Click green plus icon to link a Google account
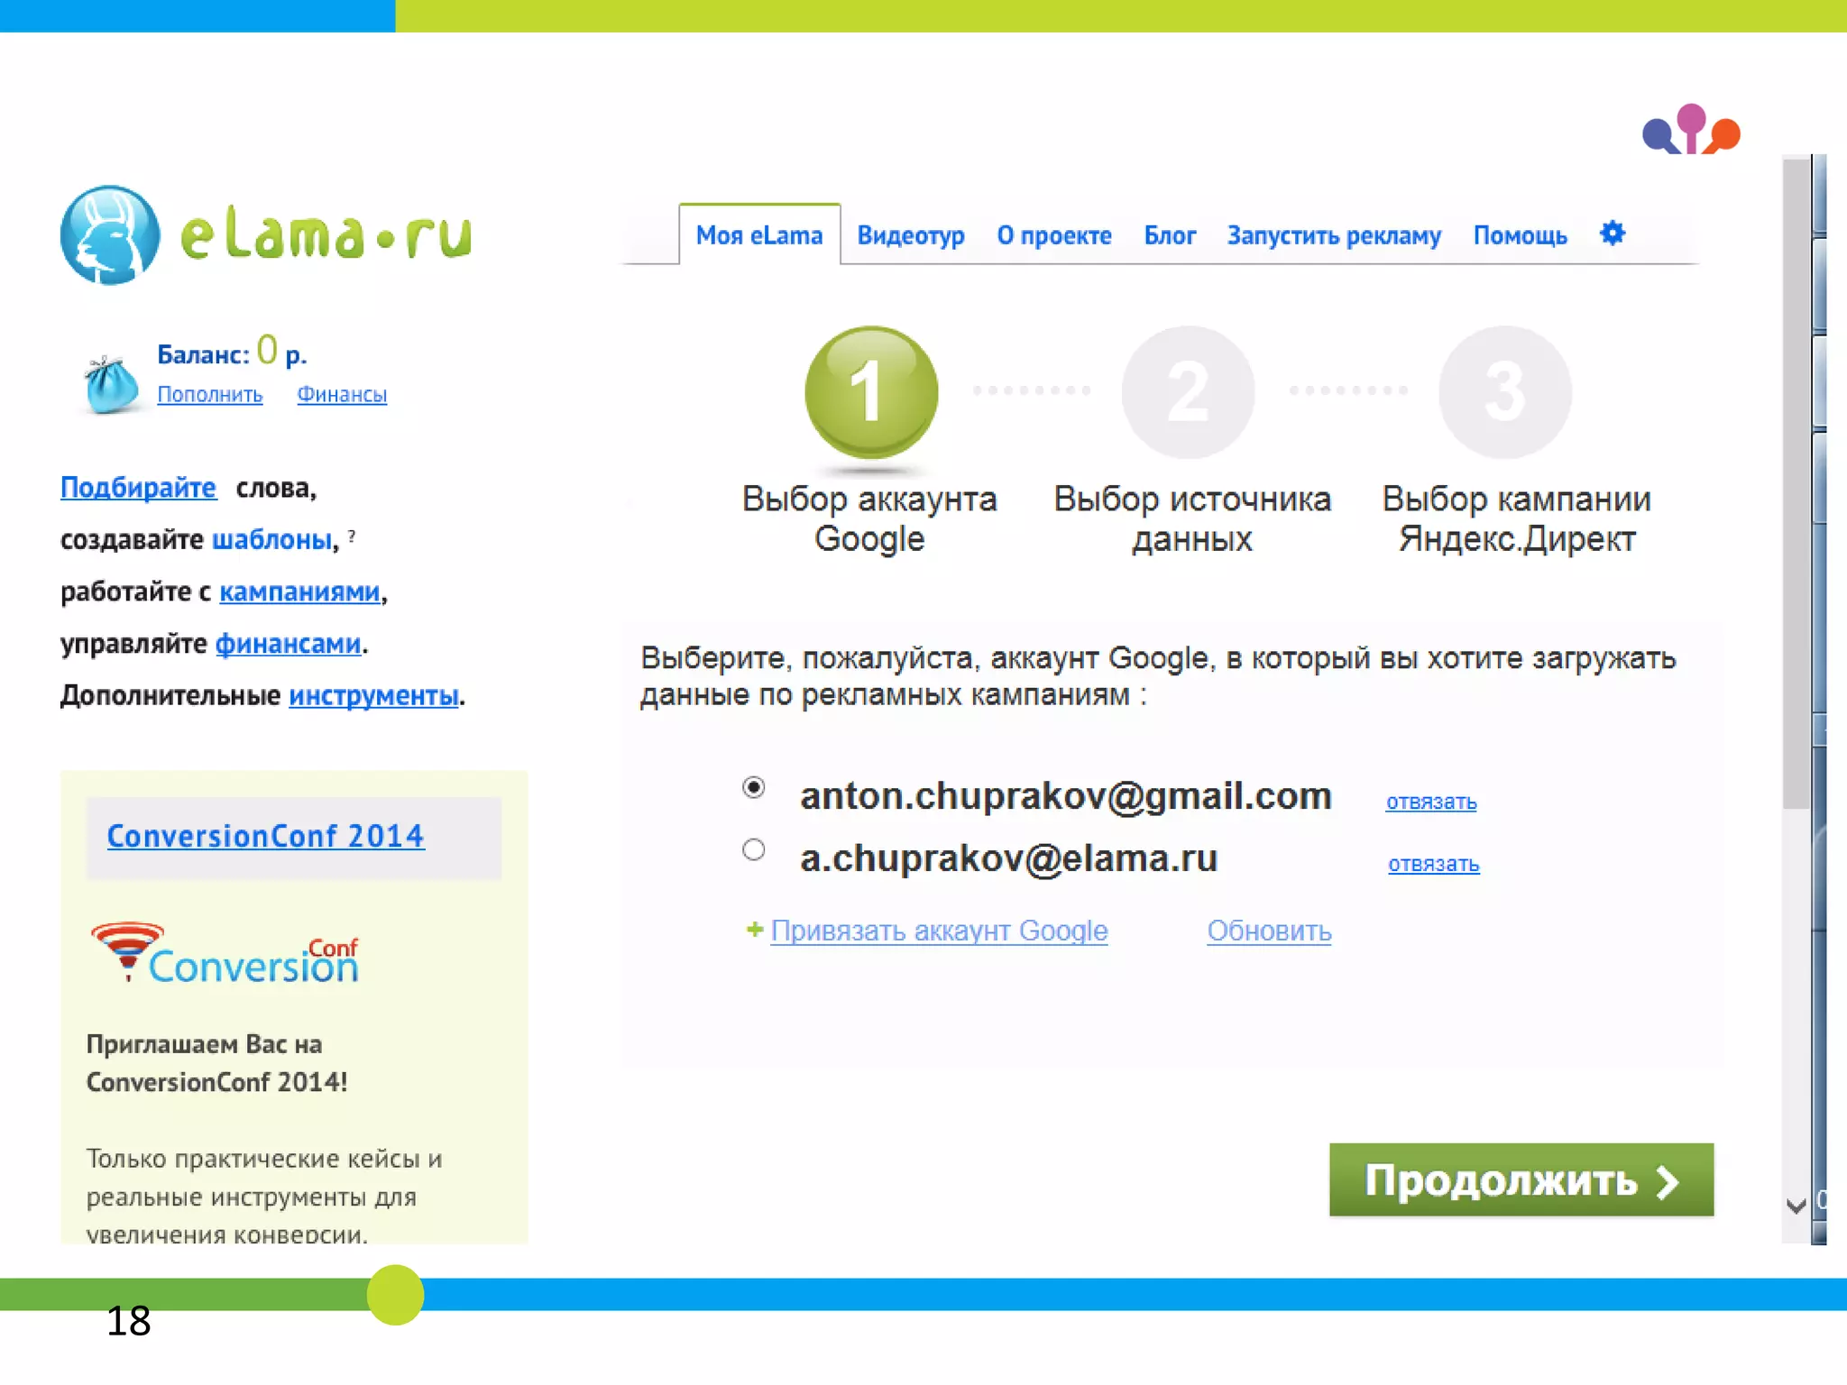The width and height of the screenshot is (1847, 1385). tap(755, 929)
